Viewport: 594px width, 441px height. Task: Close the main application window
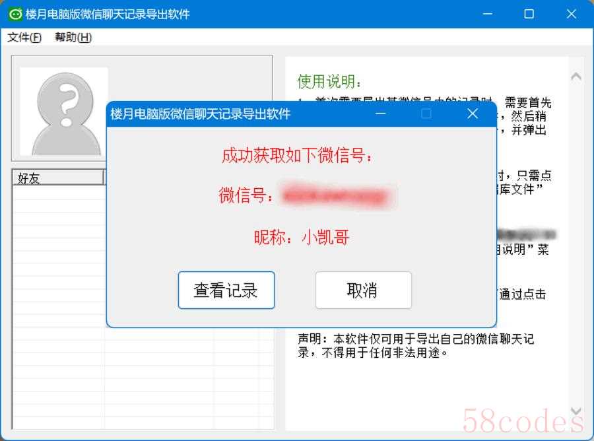coord(572,14)
